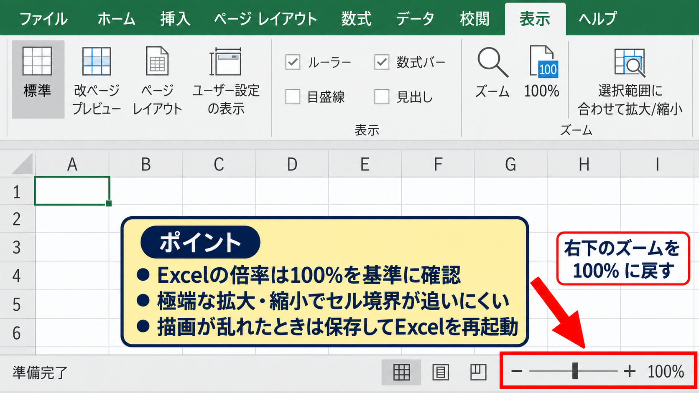The image size is (699, 393).
Task: Click the zoom in plus button
Action: pos(630,371)
